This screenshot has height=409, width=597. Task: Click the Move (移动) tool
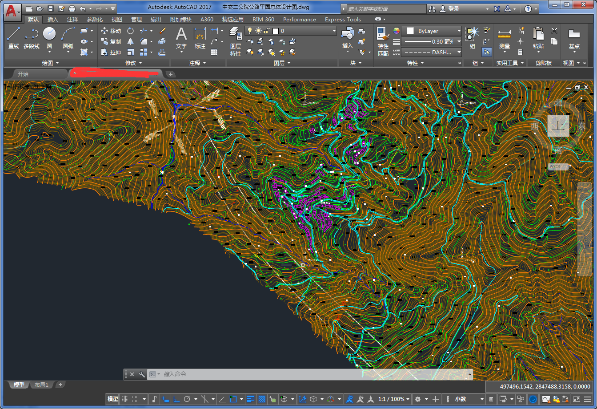[x=111, y=31]
